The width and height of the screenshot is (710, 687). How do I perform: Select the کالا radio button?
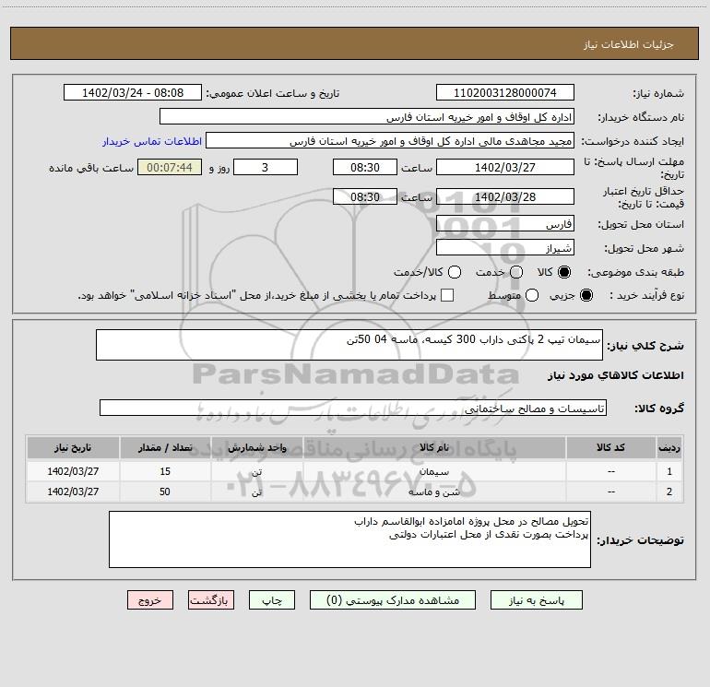564,272
